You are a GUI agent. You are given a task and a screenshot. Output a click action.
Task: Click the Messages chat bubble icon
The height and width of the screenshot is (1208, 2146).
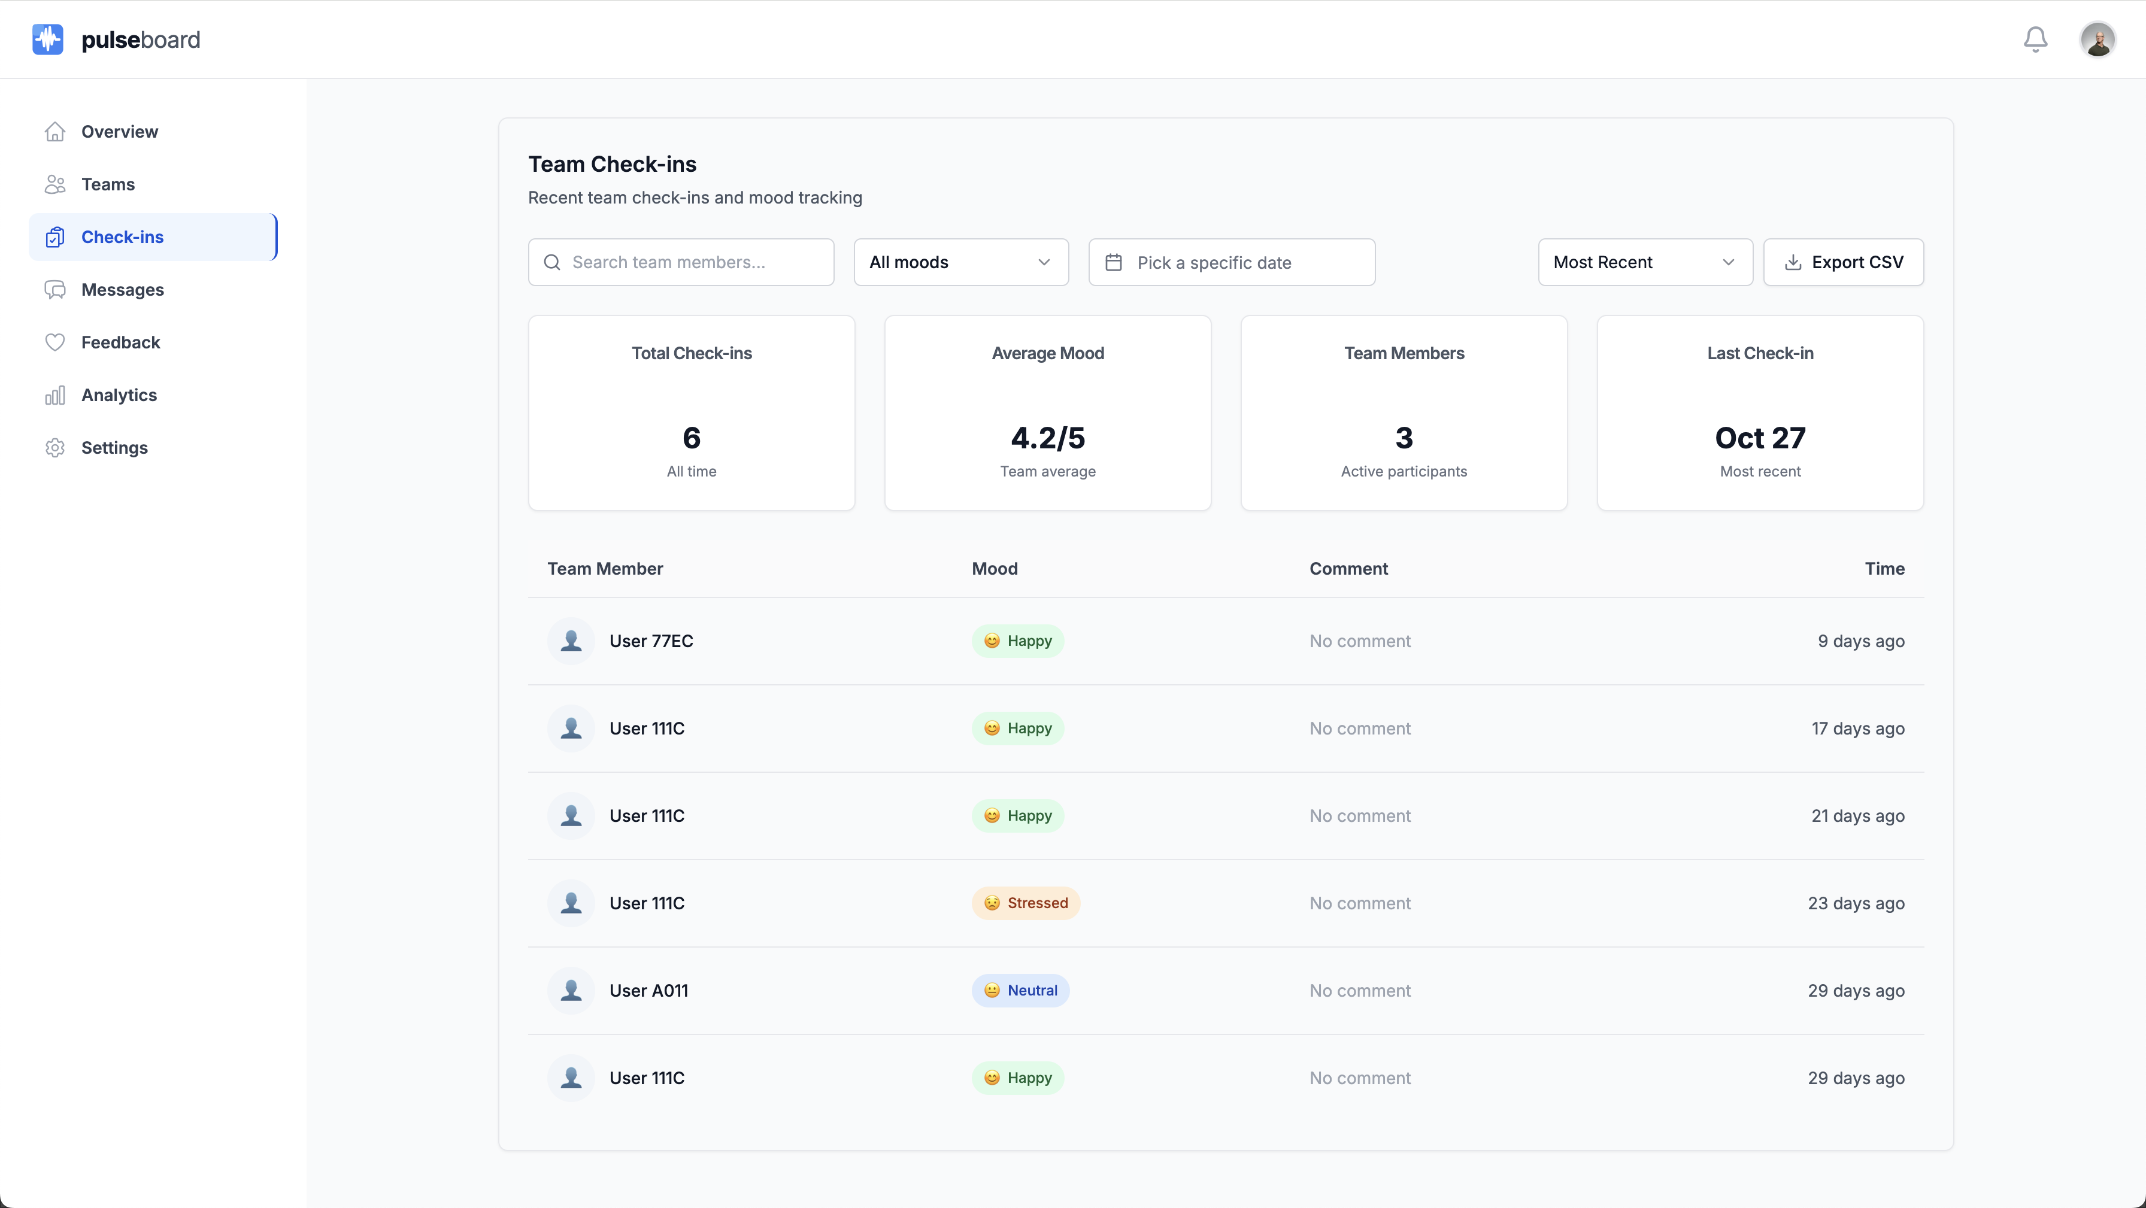(55, 290)
